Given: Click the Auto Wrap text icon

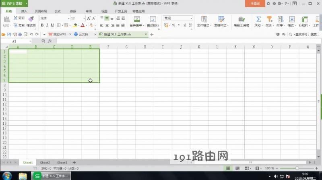Looking at the screenshot, I should point(153,19).
